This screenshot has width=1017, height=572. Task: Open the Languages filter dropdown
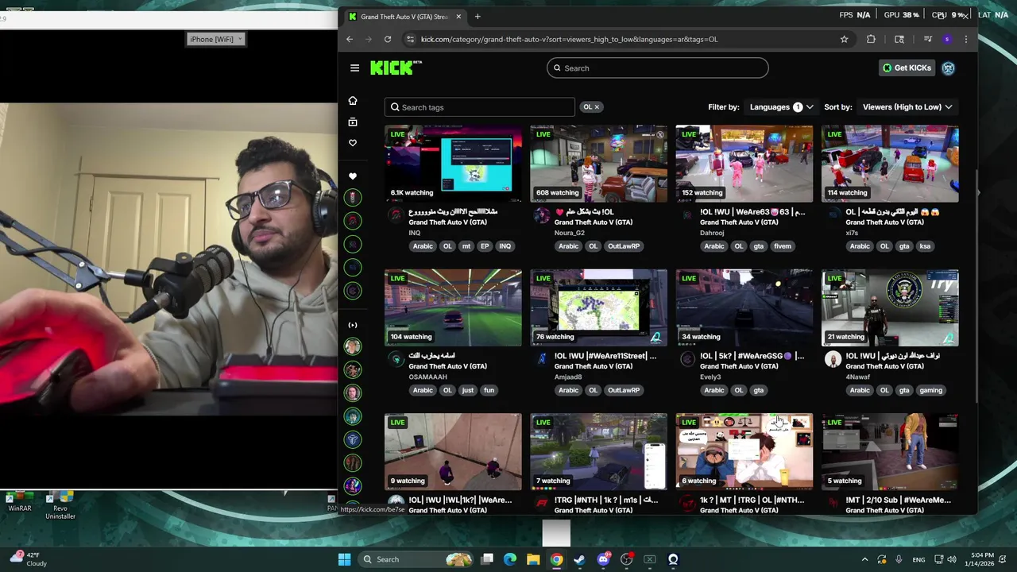coord(781,107)
